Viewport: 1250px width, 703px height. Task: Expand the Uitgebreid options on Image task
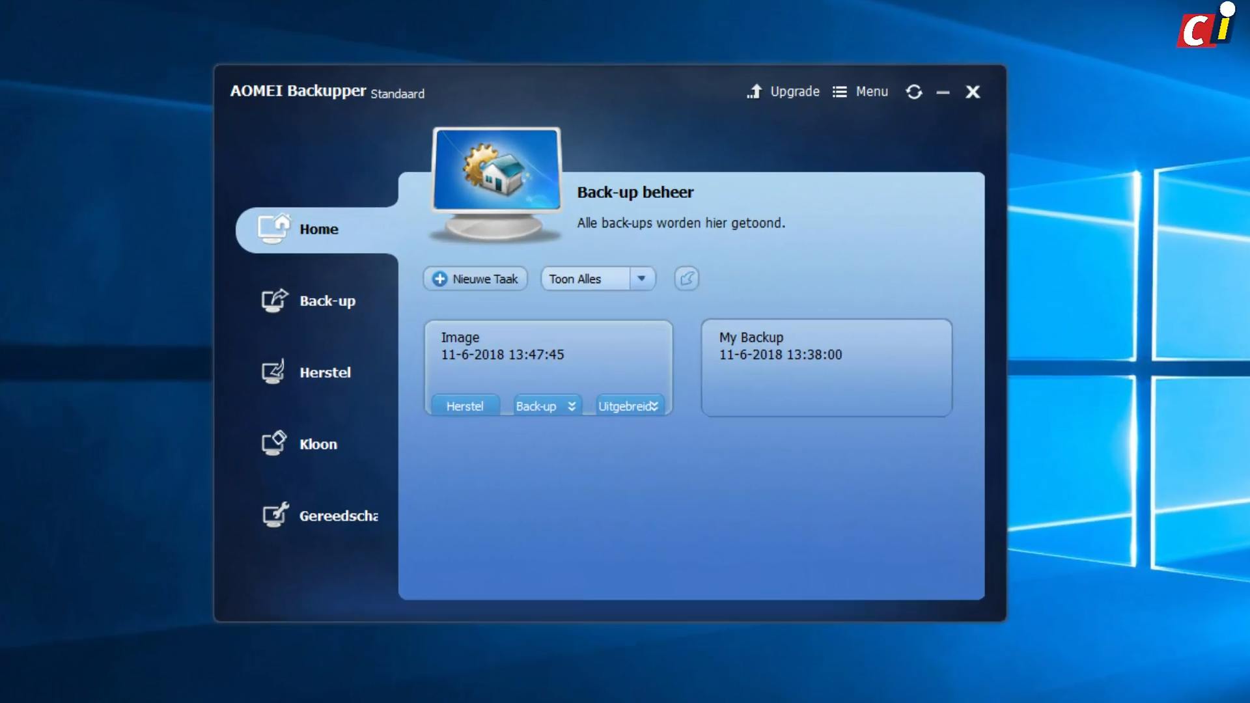[654, 406]
